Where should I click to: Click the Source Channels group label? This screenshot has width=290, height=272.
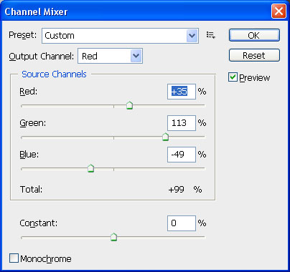[54, 74]
